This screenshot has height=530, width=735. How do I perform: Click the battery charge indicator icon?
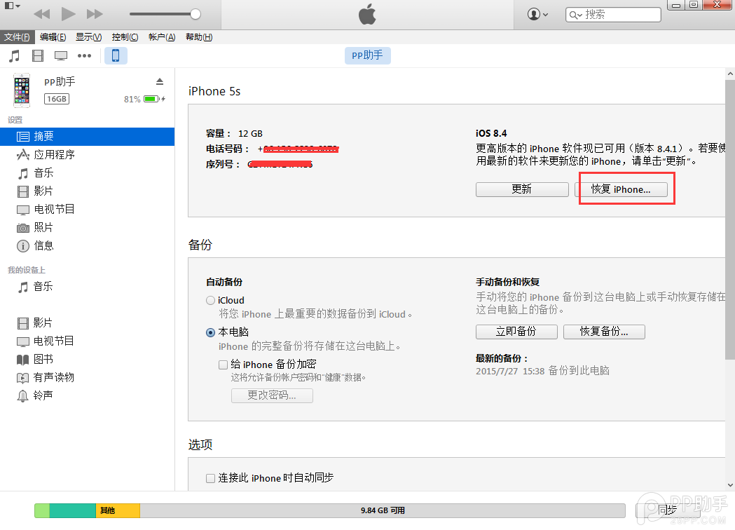click(154, 99)
